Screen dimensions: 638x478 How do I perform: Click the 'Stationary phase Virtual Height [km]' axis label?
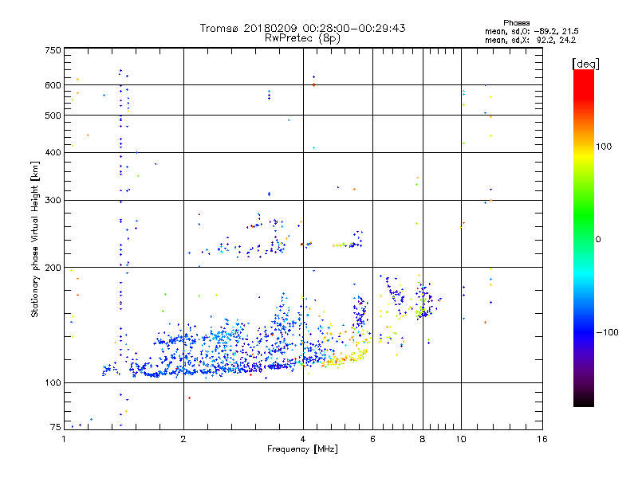pyautogui.click(x=35, y=239)
